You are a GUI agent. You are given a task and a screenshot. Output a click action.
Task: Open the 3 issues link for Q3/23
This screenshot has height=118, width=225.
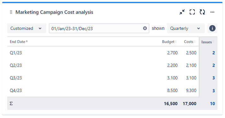click(x=214, y=78)
